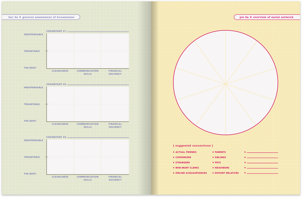This screenshot has height=197, width=302.
Task: Click CLEANLINESS label under Cohabitant #3 chart
Action: (x=60, y=177)
